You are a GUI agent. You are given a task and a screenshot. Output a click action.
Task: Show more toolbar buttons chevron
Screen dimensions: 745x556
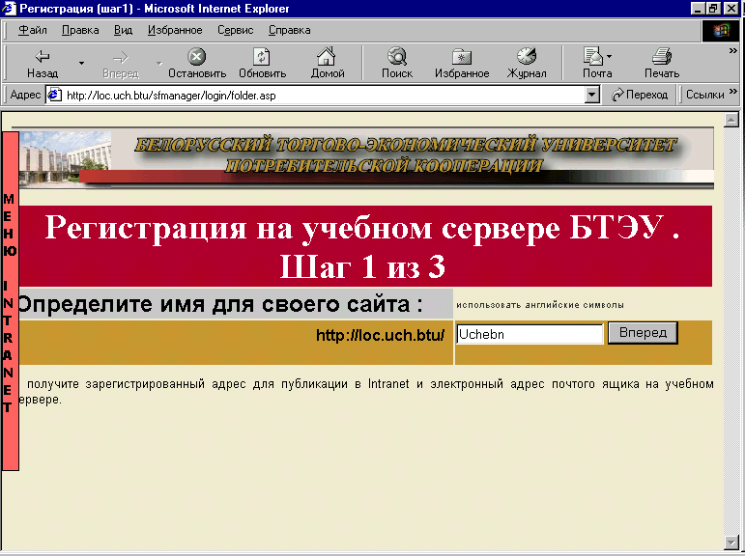(x=733, y=51)
